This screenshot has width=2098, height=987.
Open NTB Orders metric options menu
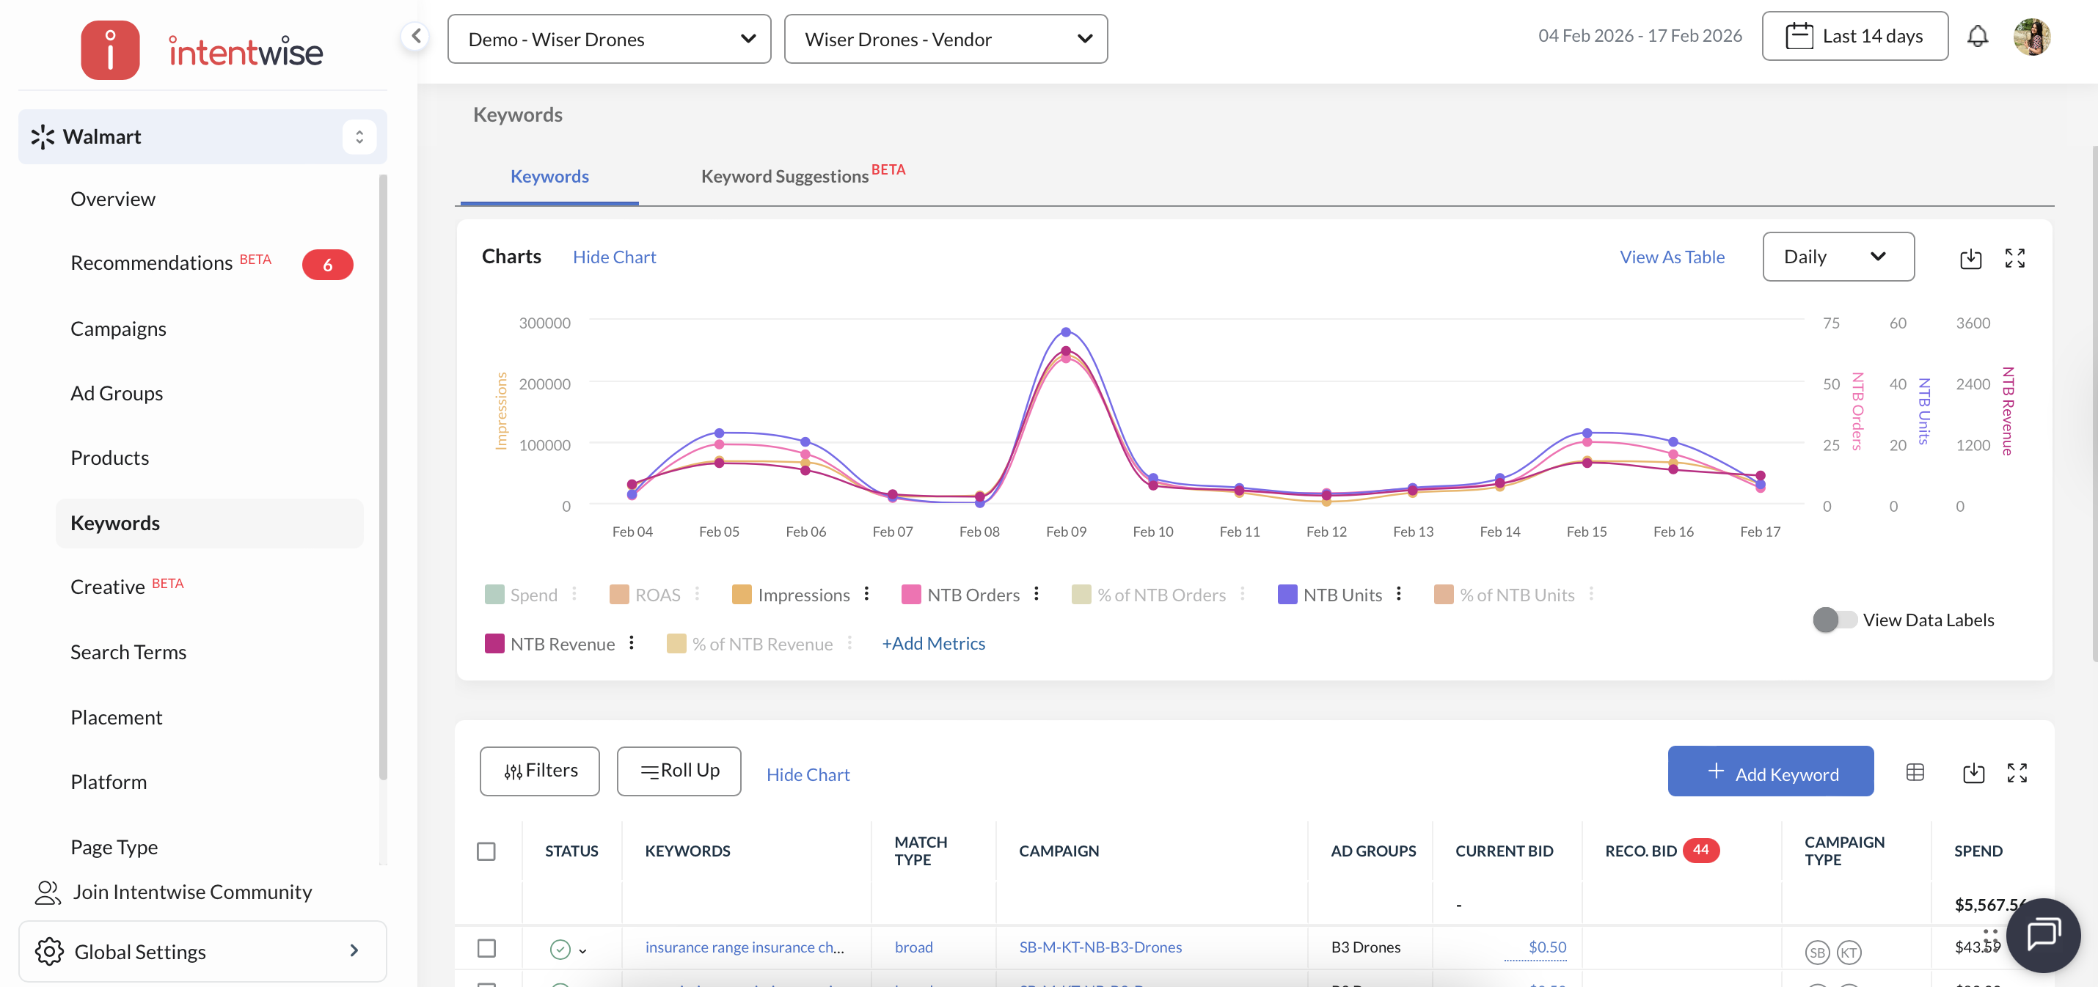pyautogui.click(x=1036, y=594)
